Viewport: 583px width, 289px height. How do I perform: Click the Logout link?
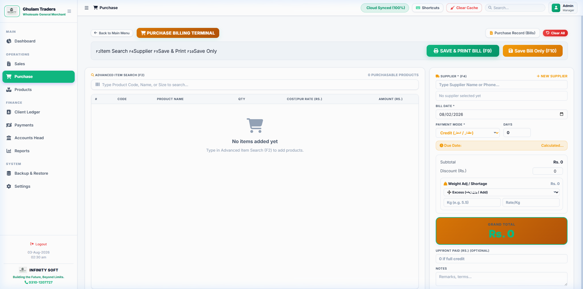point(39,244)
